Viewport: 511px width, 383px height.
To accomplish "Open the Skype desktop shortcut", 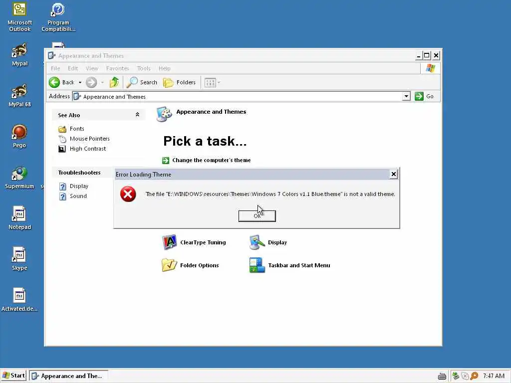I will tap(19, 259).
